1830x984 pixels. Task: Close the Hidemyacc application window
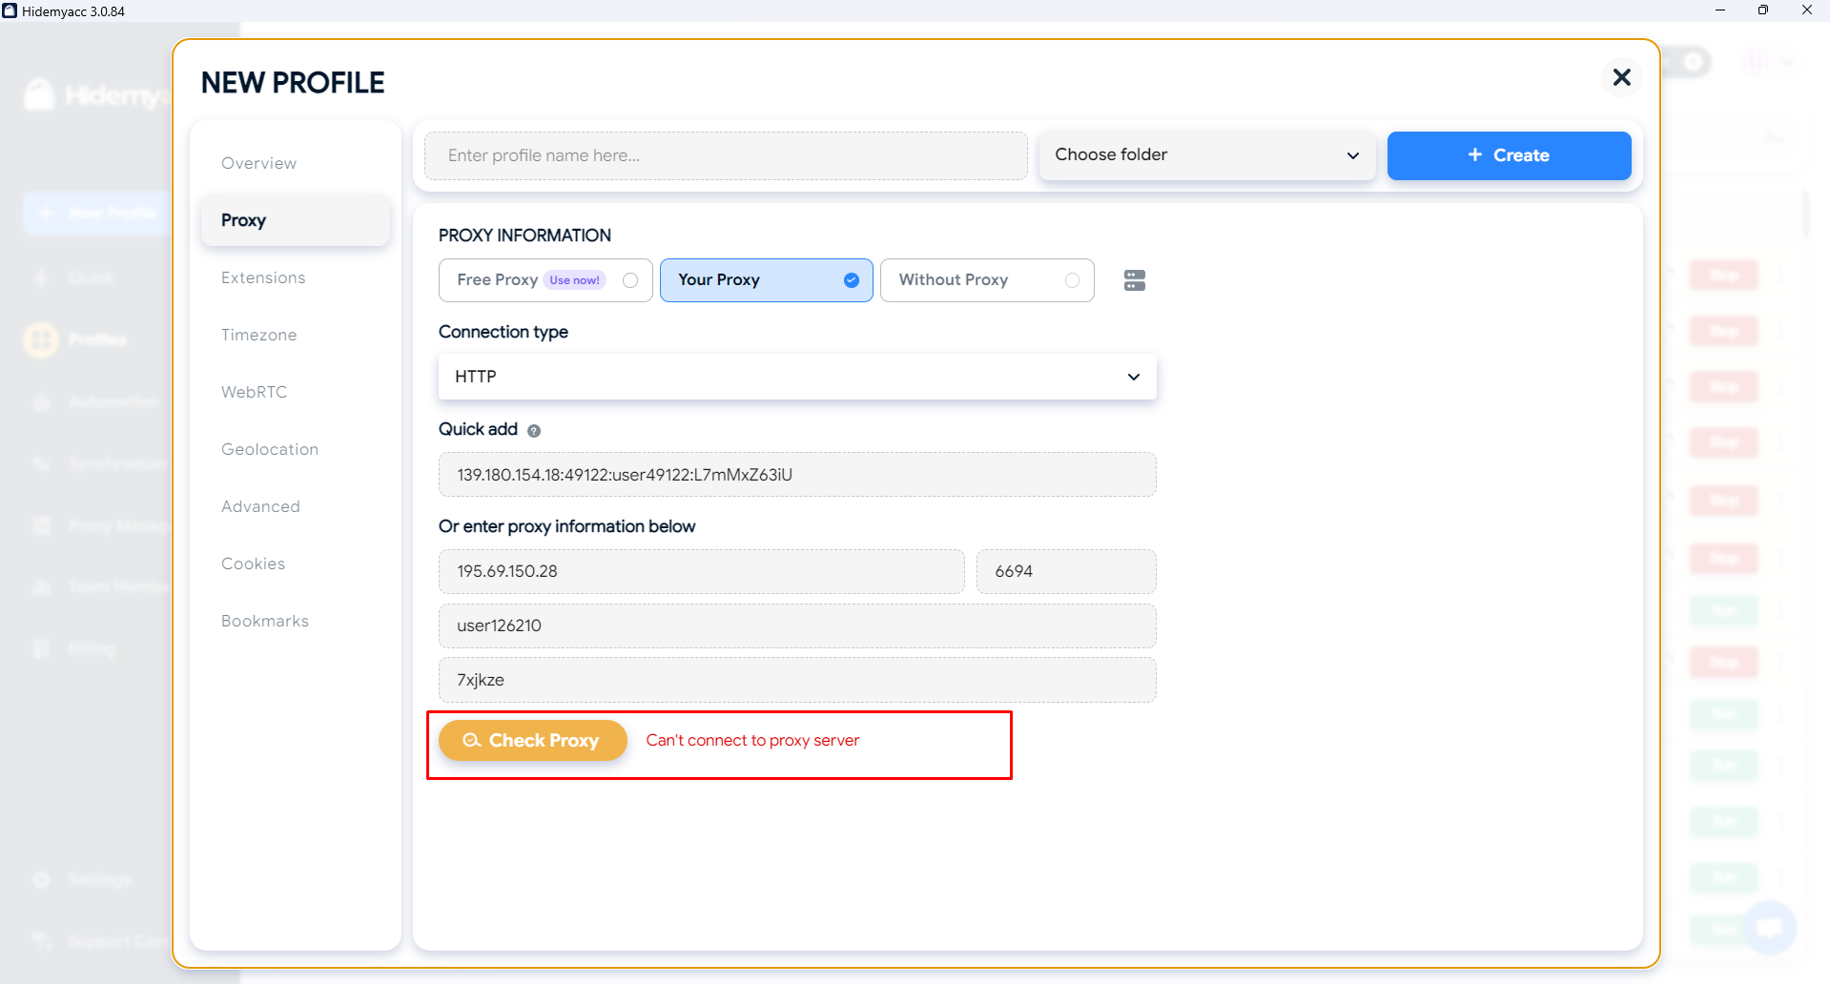(x=1807, y=10)
